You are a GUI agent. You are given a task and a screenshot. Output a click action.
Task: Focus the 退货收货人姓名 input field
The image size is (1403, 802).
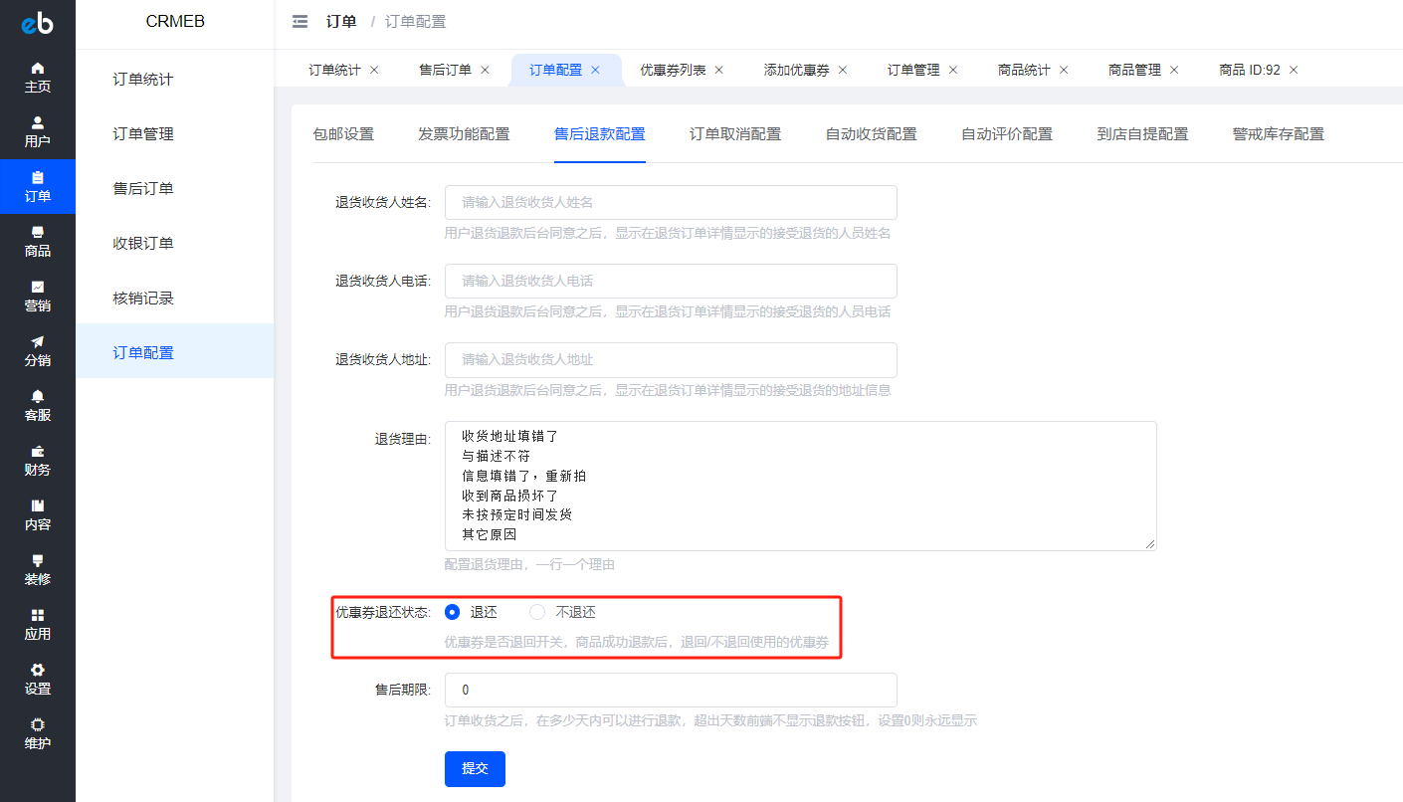671,202
